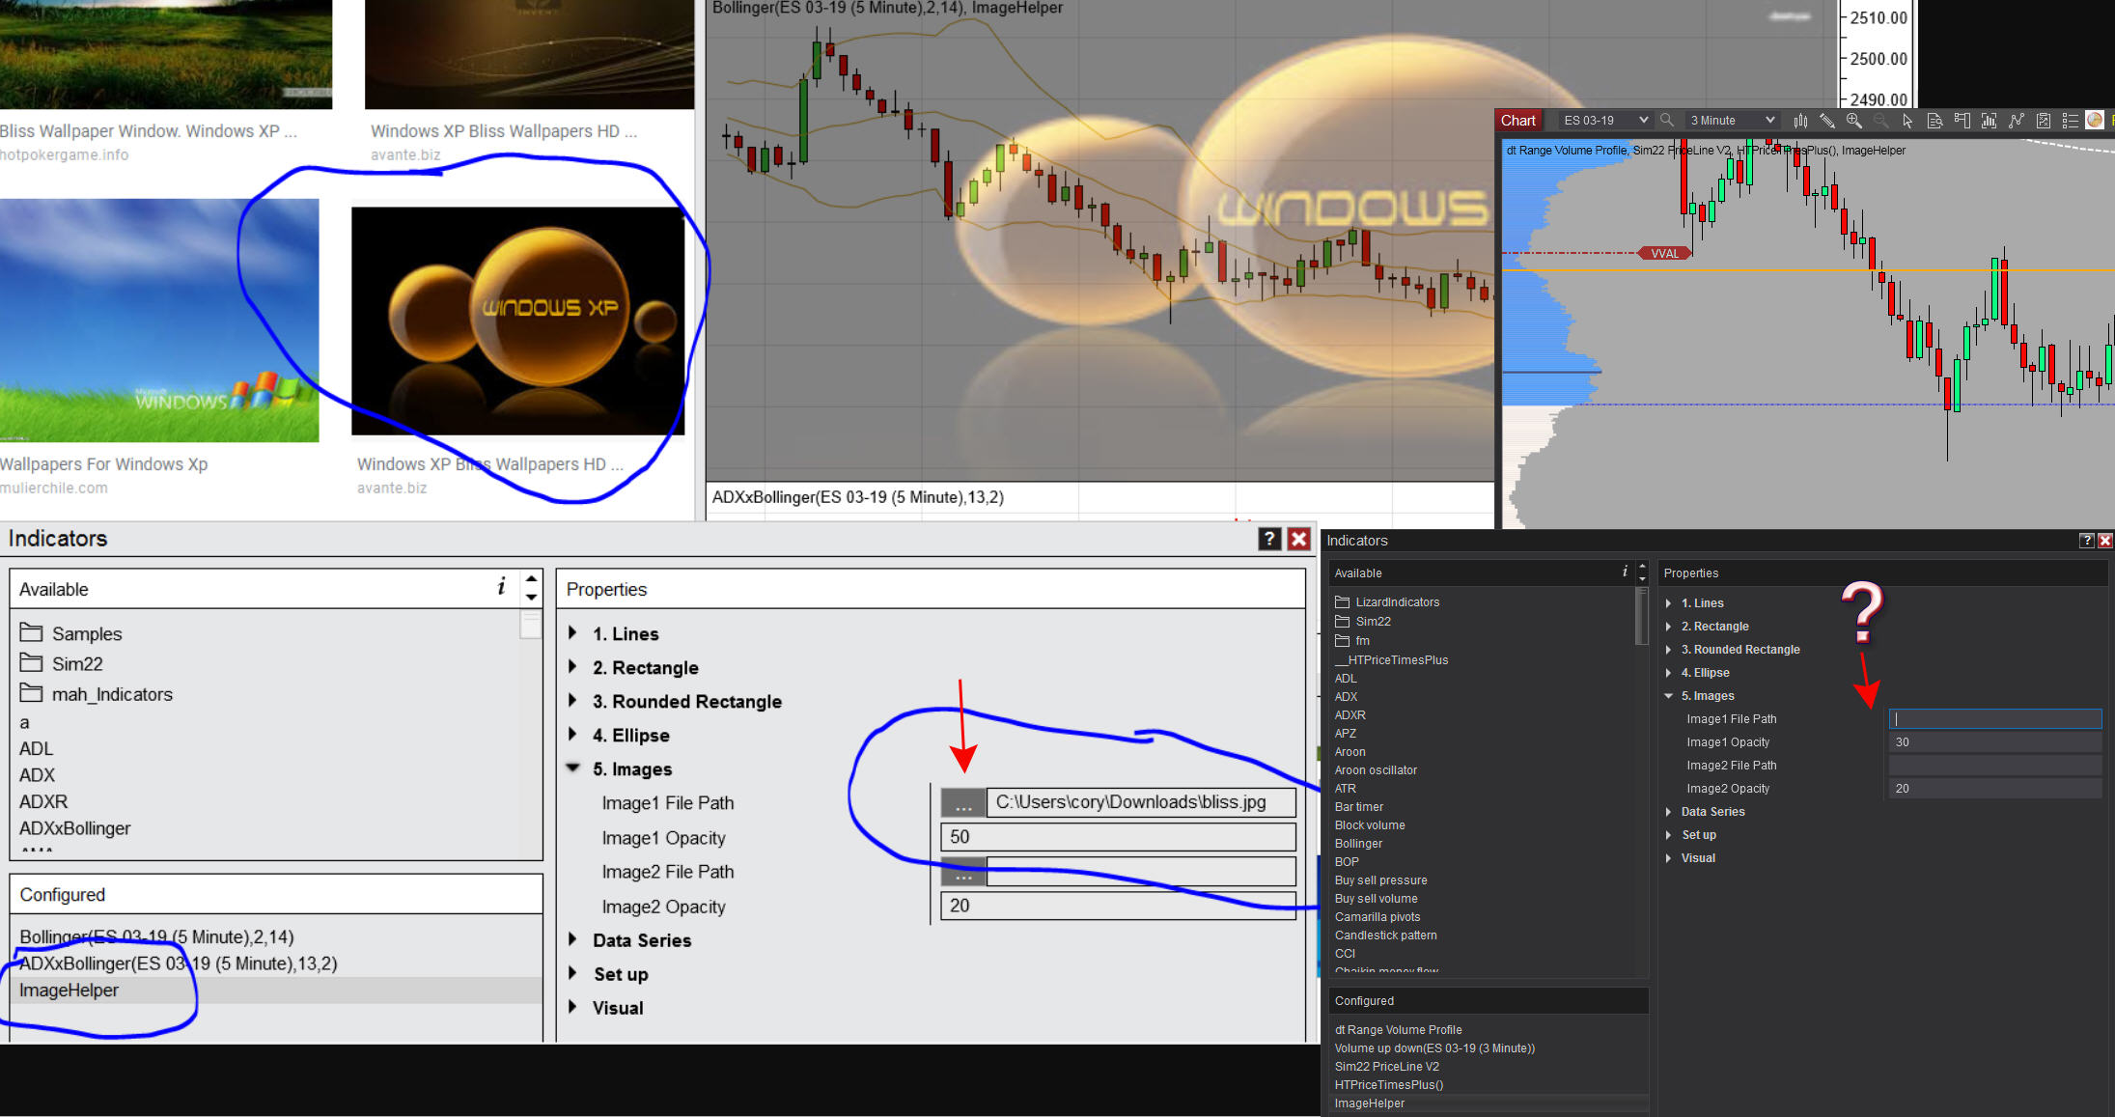Click the light Image1 File Path field
The height and width of the screenshot is (1117, 2115).
[1140, 802]
